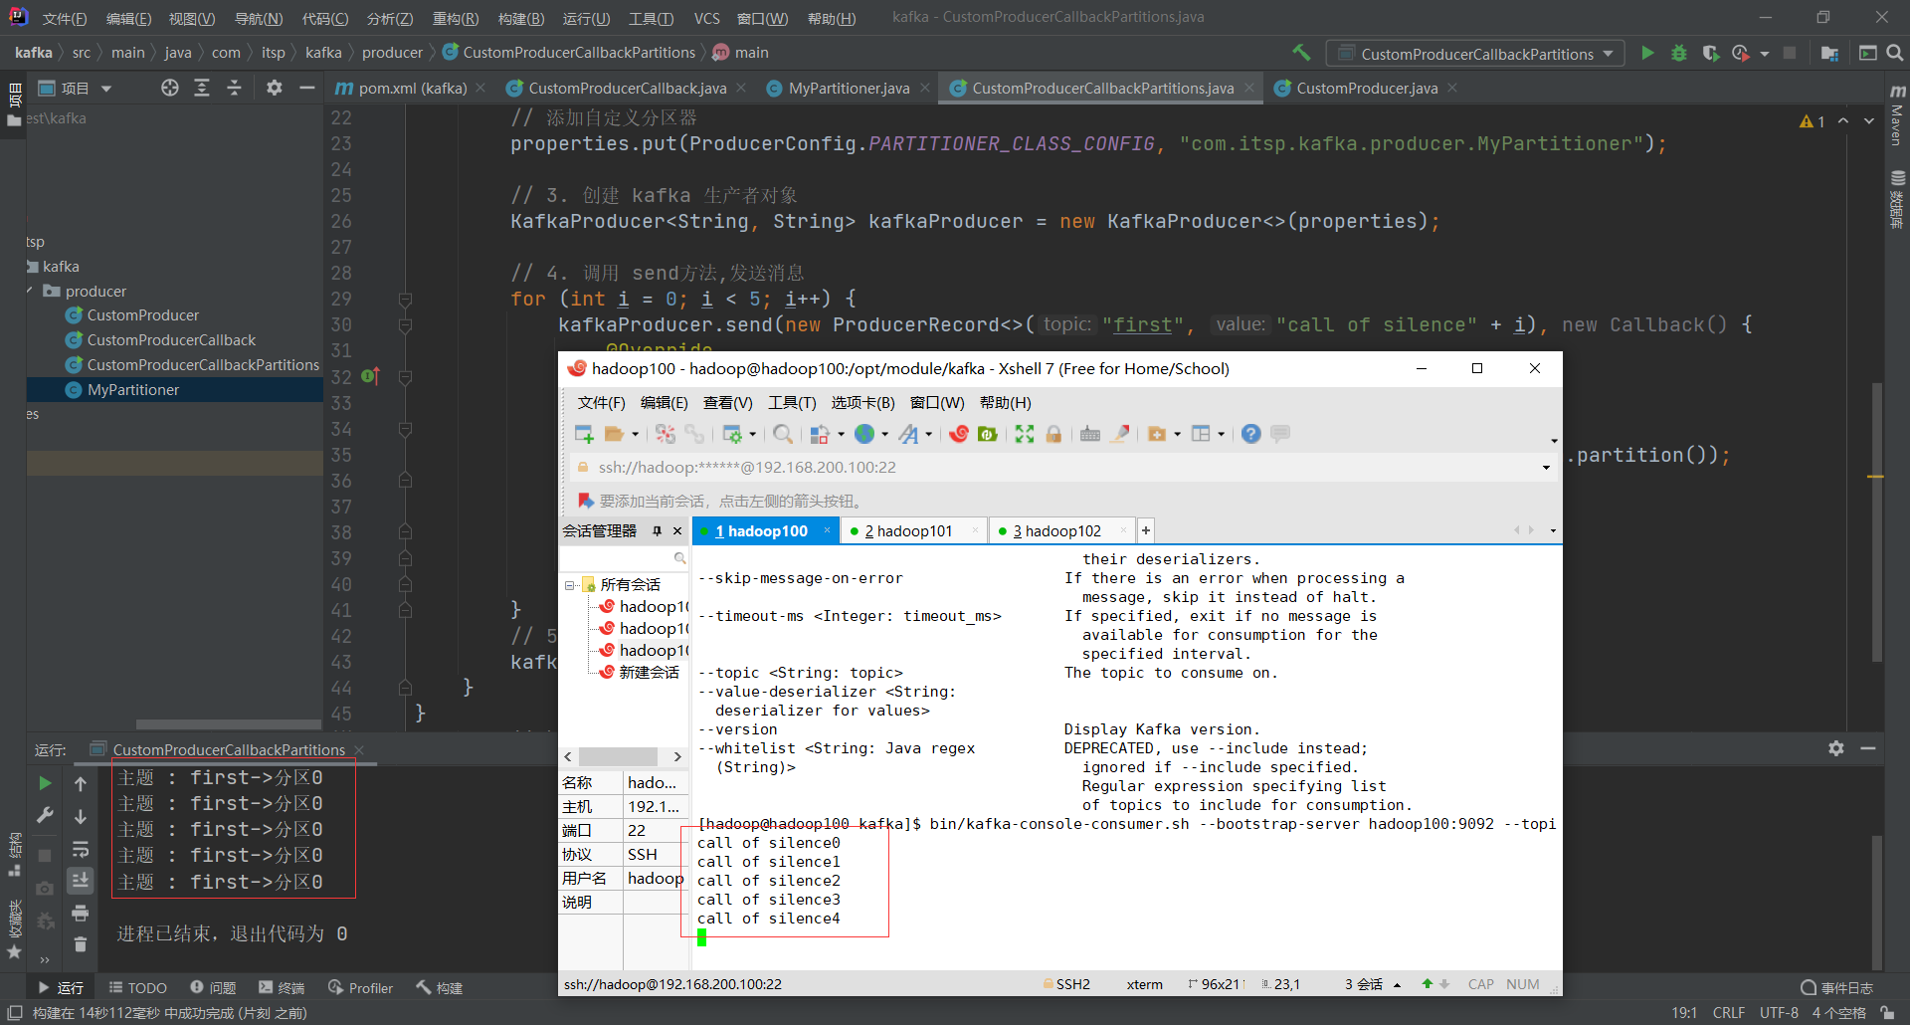This screenshot has height=1025, width=1910.
Task: Run CustomProducerCallbackPartitions with green play icon
Action: click(x=1647, y=53)
